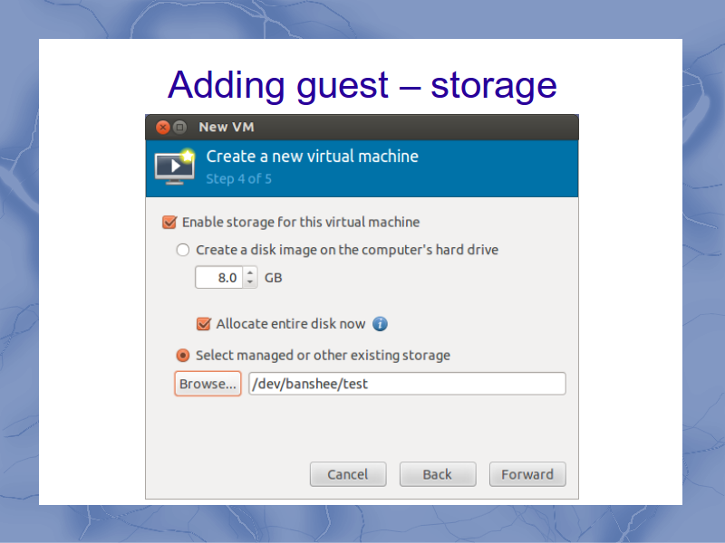725x543 pixels.
Task: Click the gray maximize window button
Action: pos(179,127)
